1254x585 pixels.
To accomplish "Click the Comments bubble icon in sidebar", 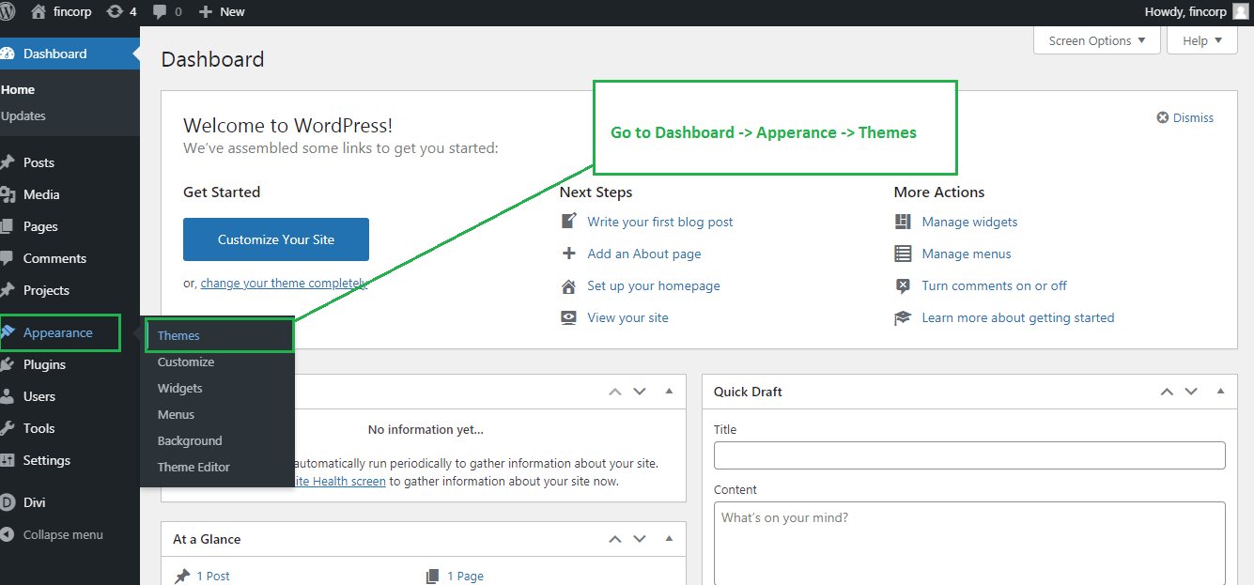I will 8,258.
